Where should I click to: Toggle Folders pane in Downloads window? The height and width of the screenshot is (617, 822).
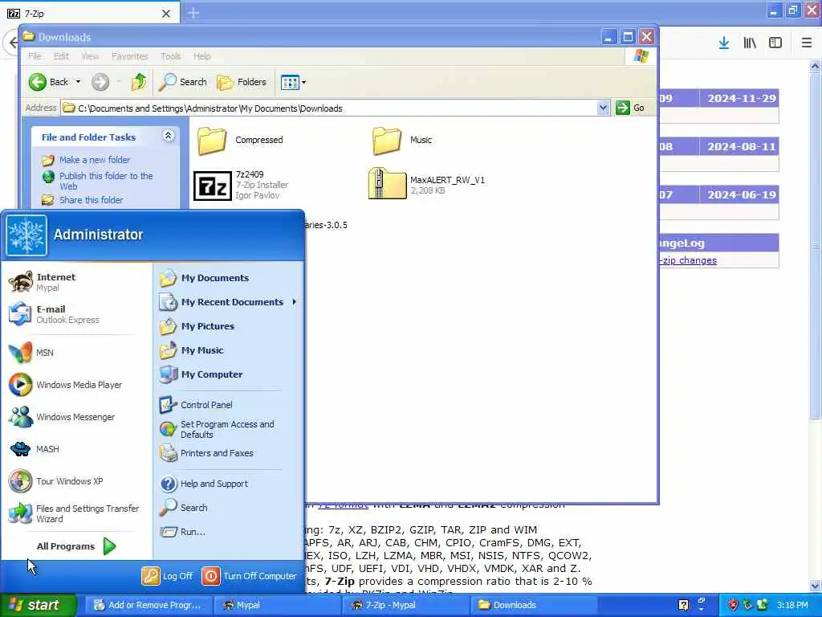point(242,82)
